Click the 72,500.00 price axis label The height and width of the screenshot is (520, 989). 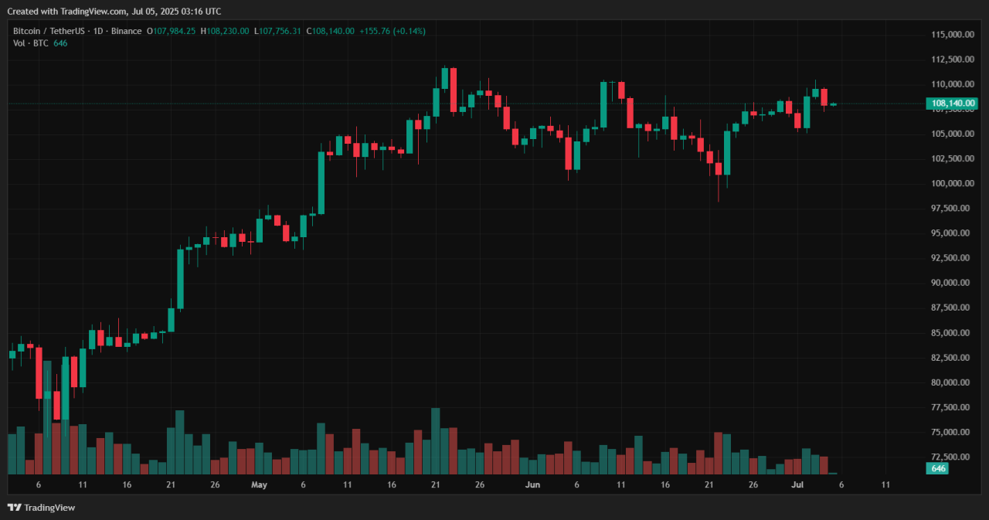(x=950, y=457)
